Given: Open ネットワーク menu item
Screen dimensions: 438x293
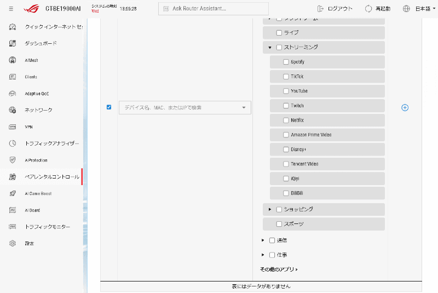Looking at the screenshot, I should tap(38, 110).
